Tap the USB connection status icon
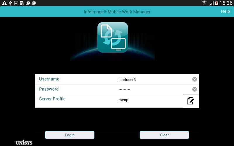This screenshot has width=234, height=146. click(x=10, y=3)
